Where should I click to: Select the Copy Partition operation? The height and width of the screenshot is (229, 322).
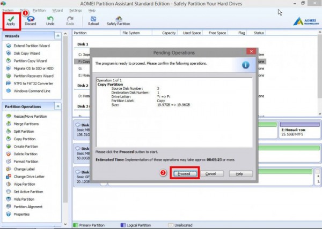tap(21, 139)
